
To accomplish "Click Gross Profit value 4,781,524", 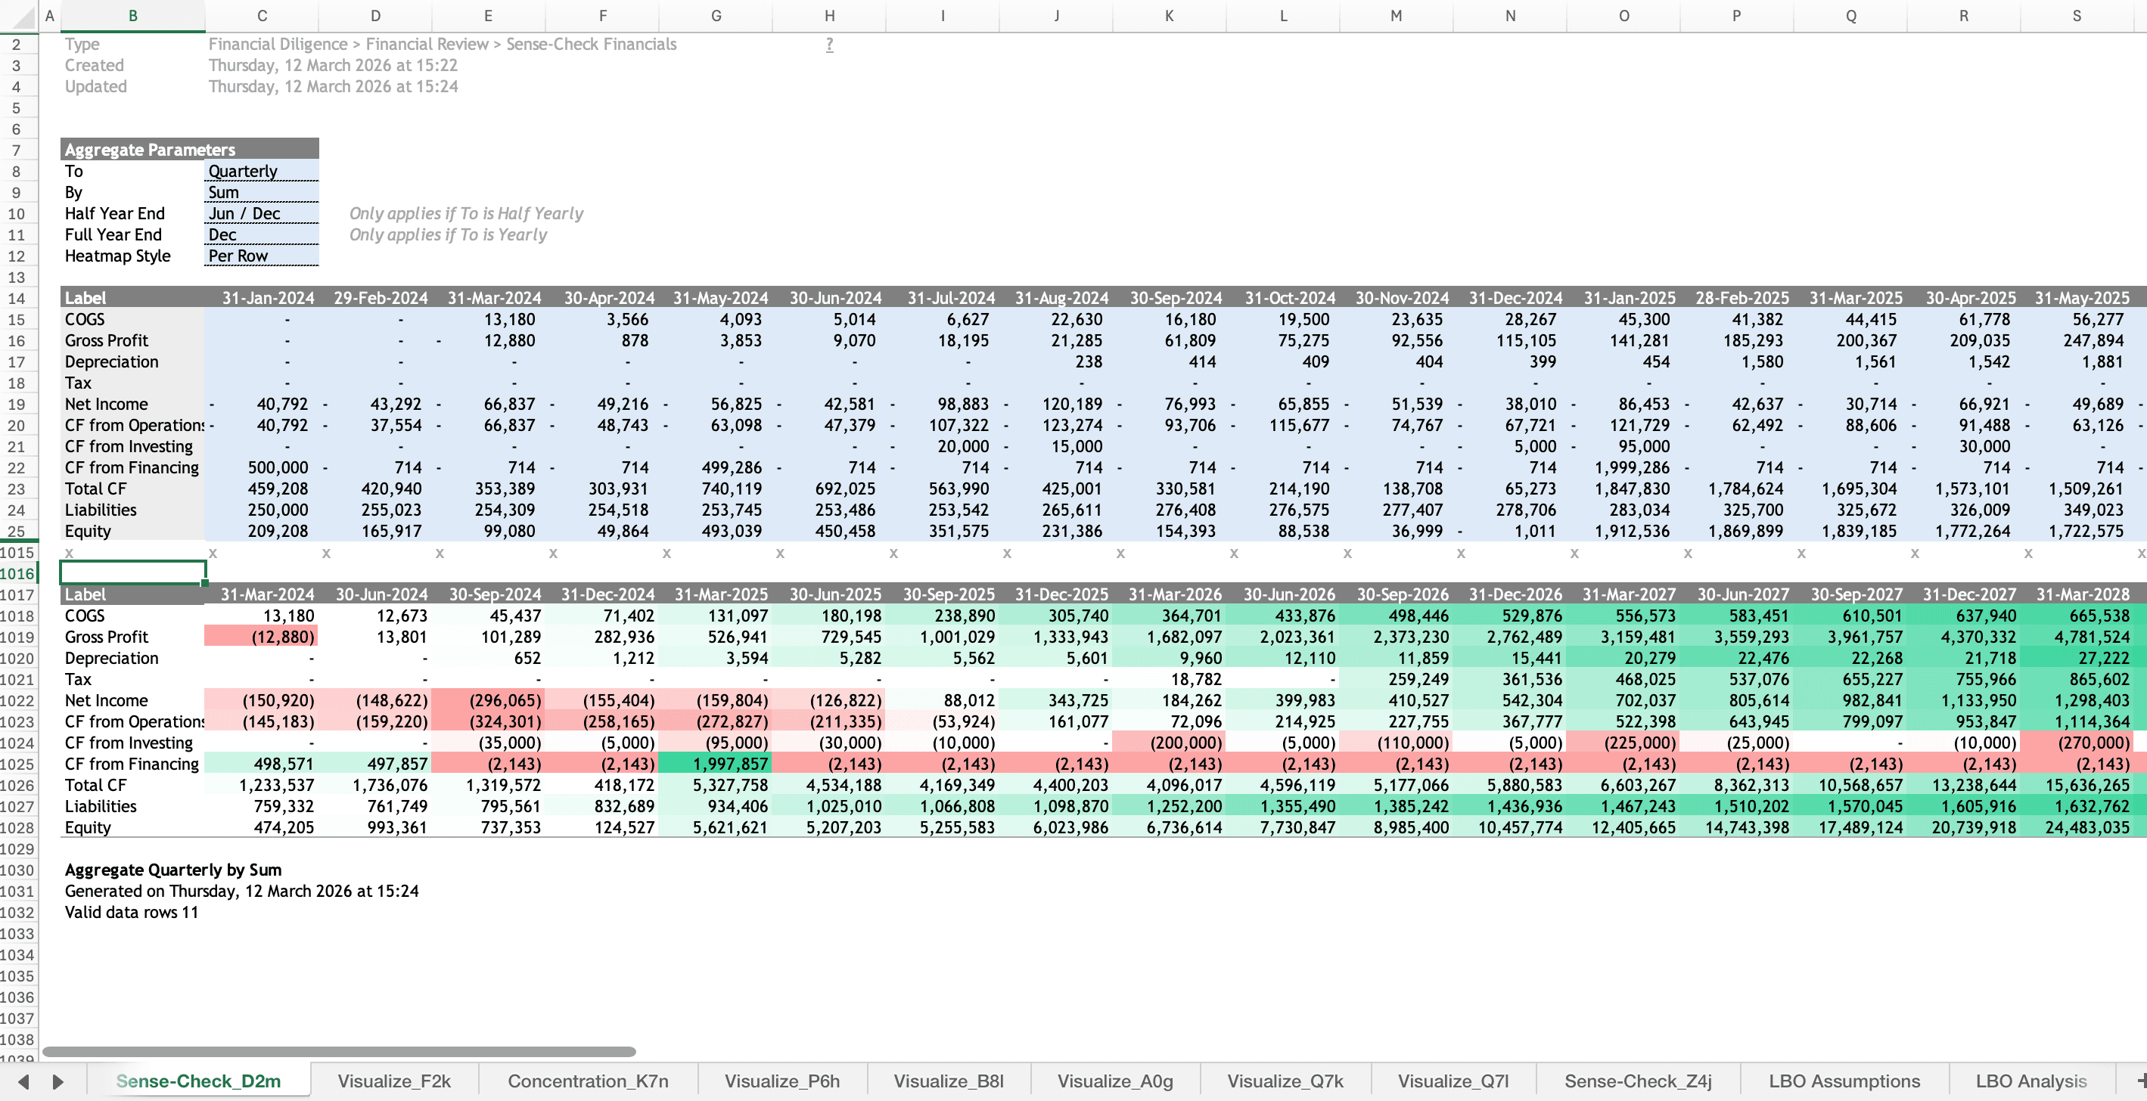I will point(2076,637).
